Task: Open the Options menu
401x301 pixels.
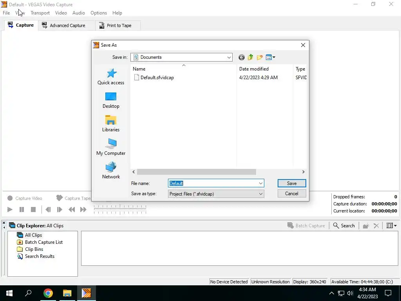Action: pos(98,13)
